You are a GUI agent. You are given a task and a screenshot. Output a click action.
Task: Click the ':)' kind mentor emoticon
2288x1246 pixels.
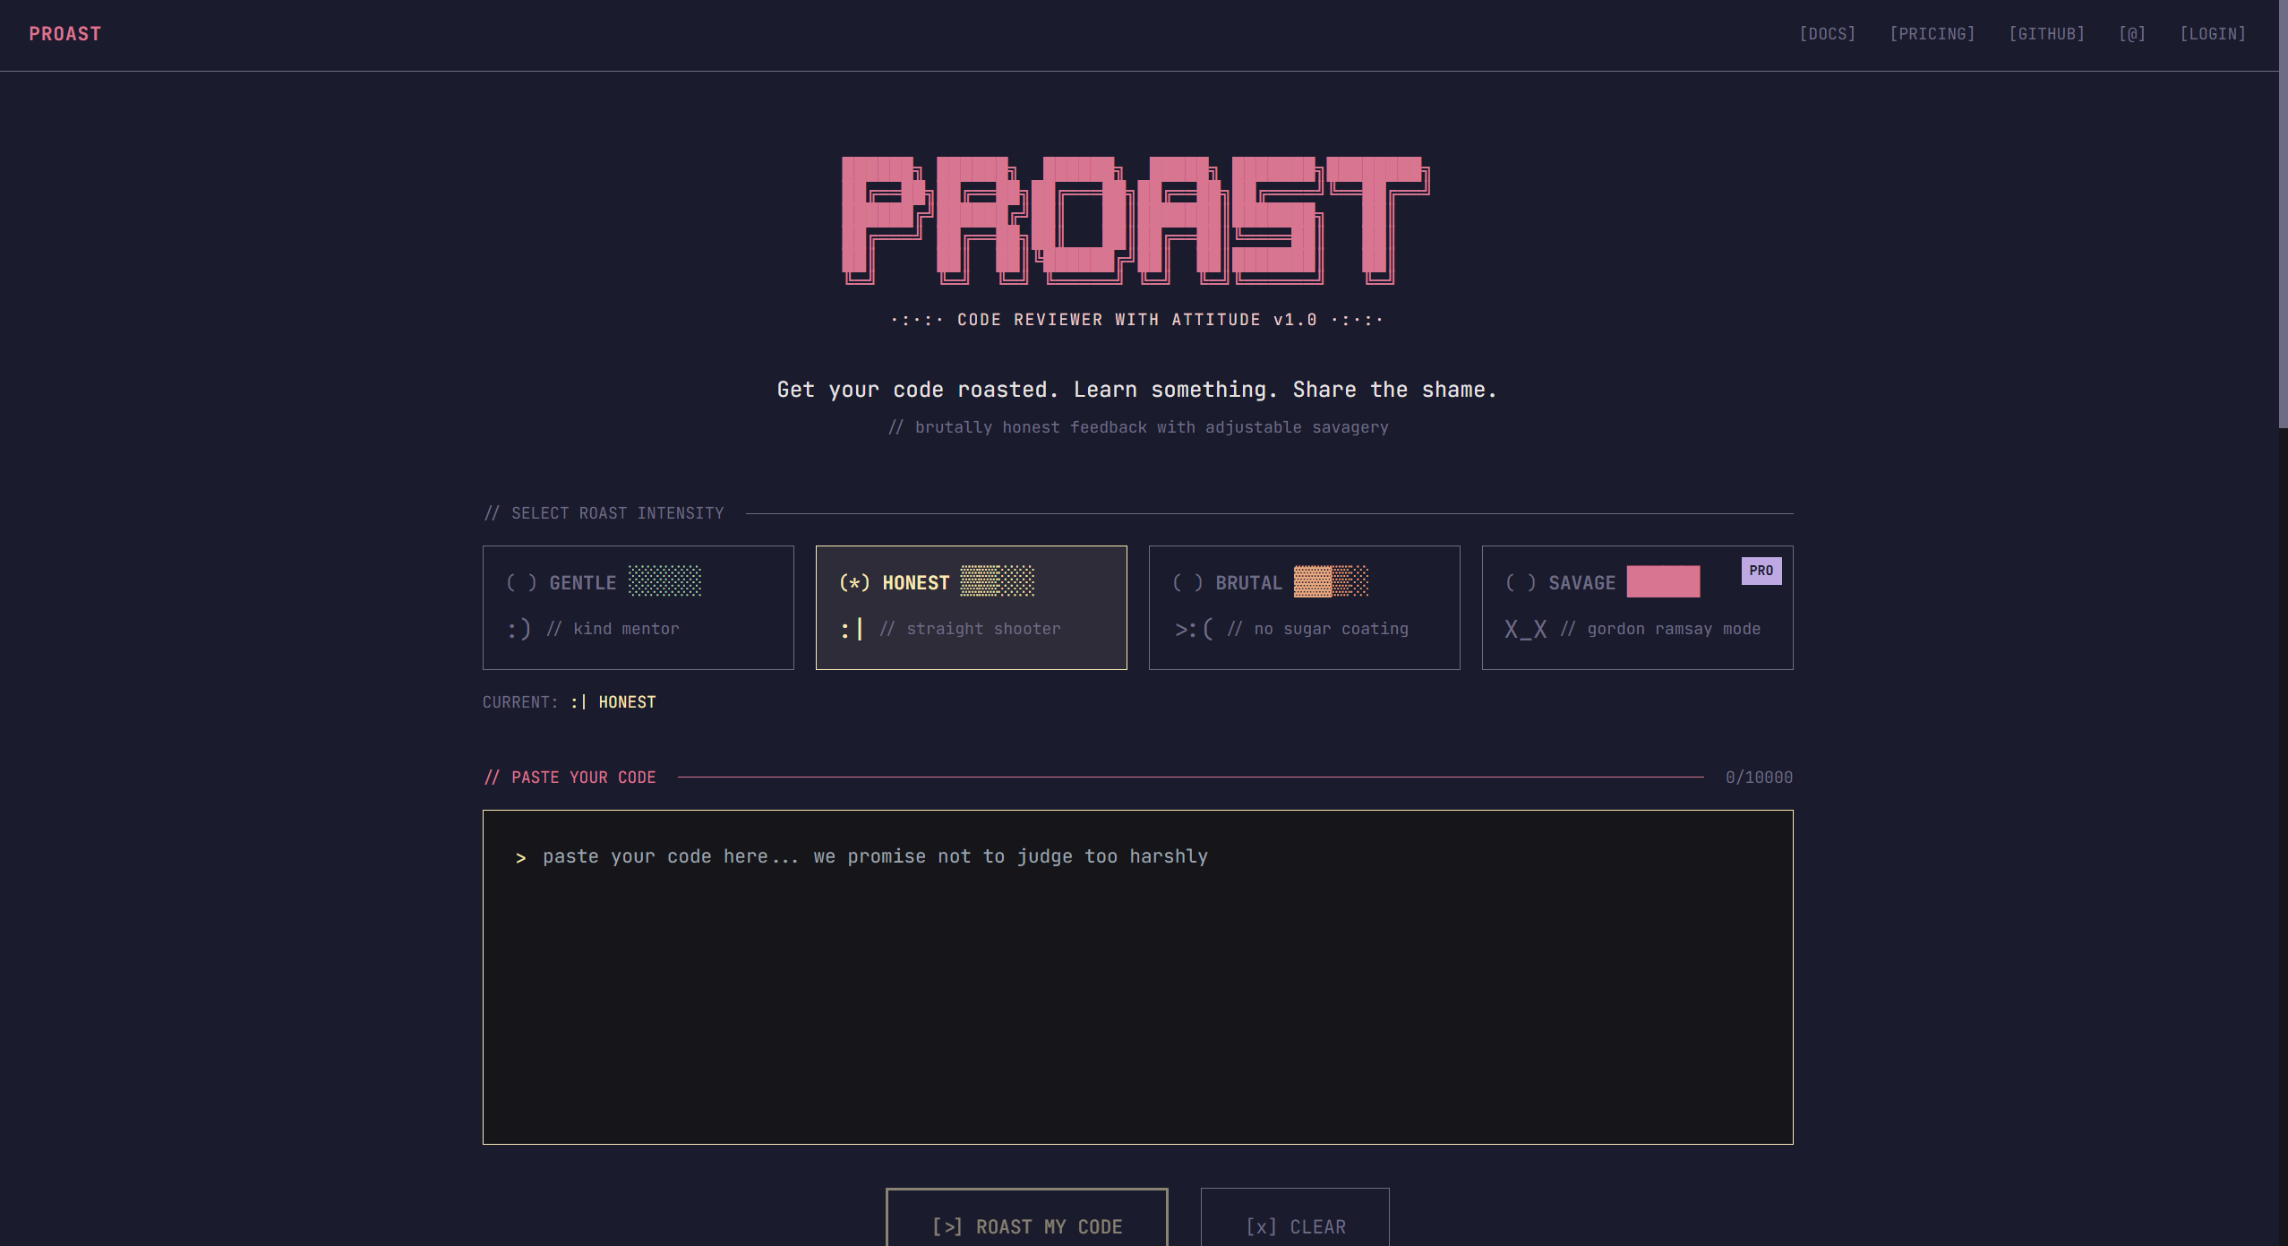pyautogui.click(x=519, y=628)
